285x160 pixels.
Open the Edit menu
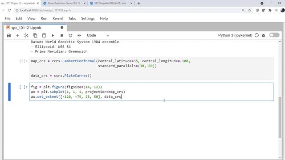tap(19, 19)
